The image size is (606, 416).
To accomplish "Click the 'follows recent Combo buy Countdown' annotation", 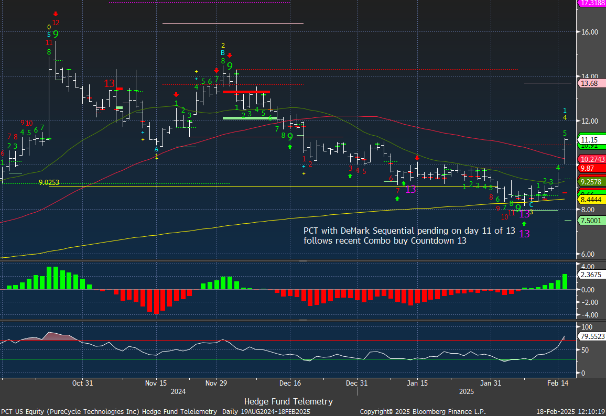I will pos(385,241).
